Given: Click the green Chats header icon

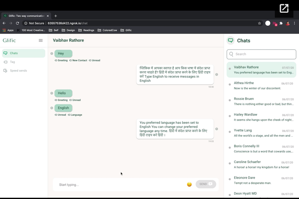Looking at the screenshot, I should coord(231,40).
